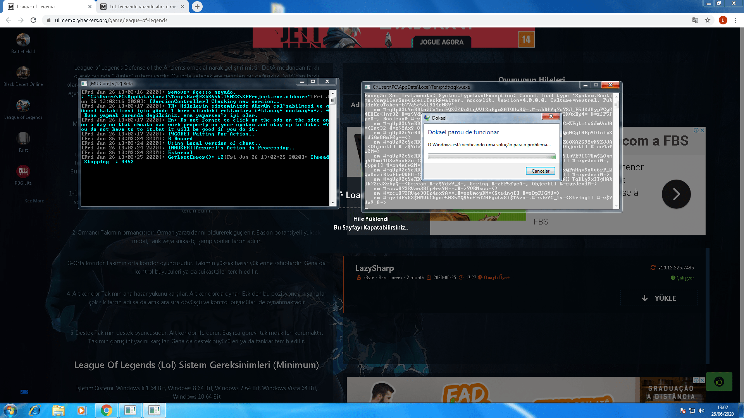The height and width of the screenshot is (418, 744).
Task: Launch Internet Explorer from taskbar
Action: point(34,410)
